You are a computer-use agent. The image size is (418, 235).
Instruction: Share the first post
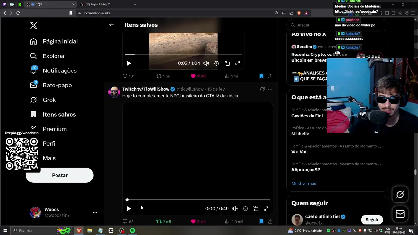(x=270, y=76)
